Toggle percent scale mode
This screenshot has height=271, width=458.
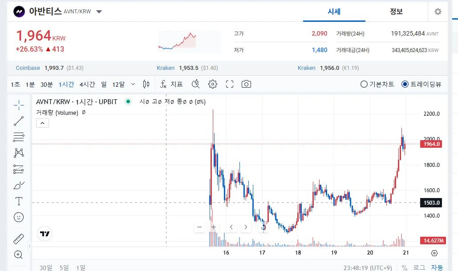[x=404, y=267]
